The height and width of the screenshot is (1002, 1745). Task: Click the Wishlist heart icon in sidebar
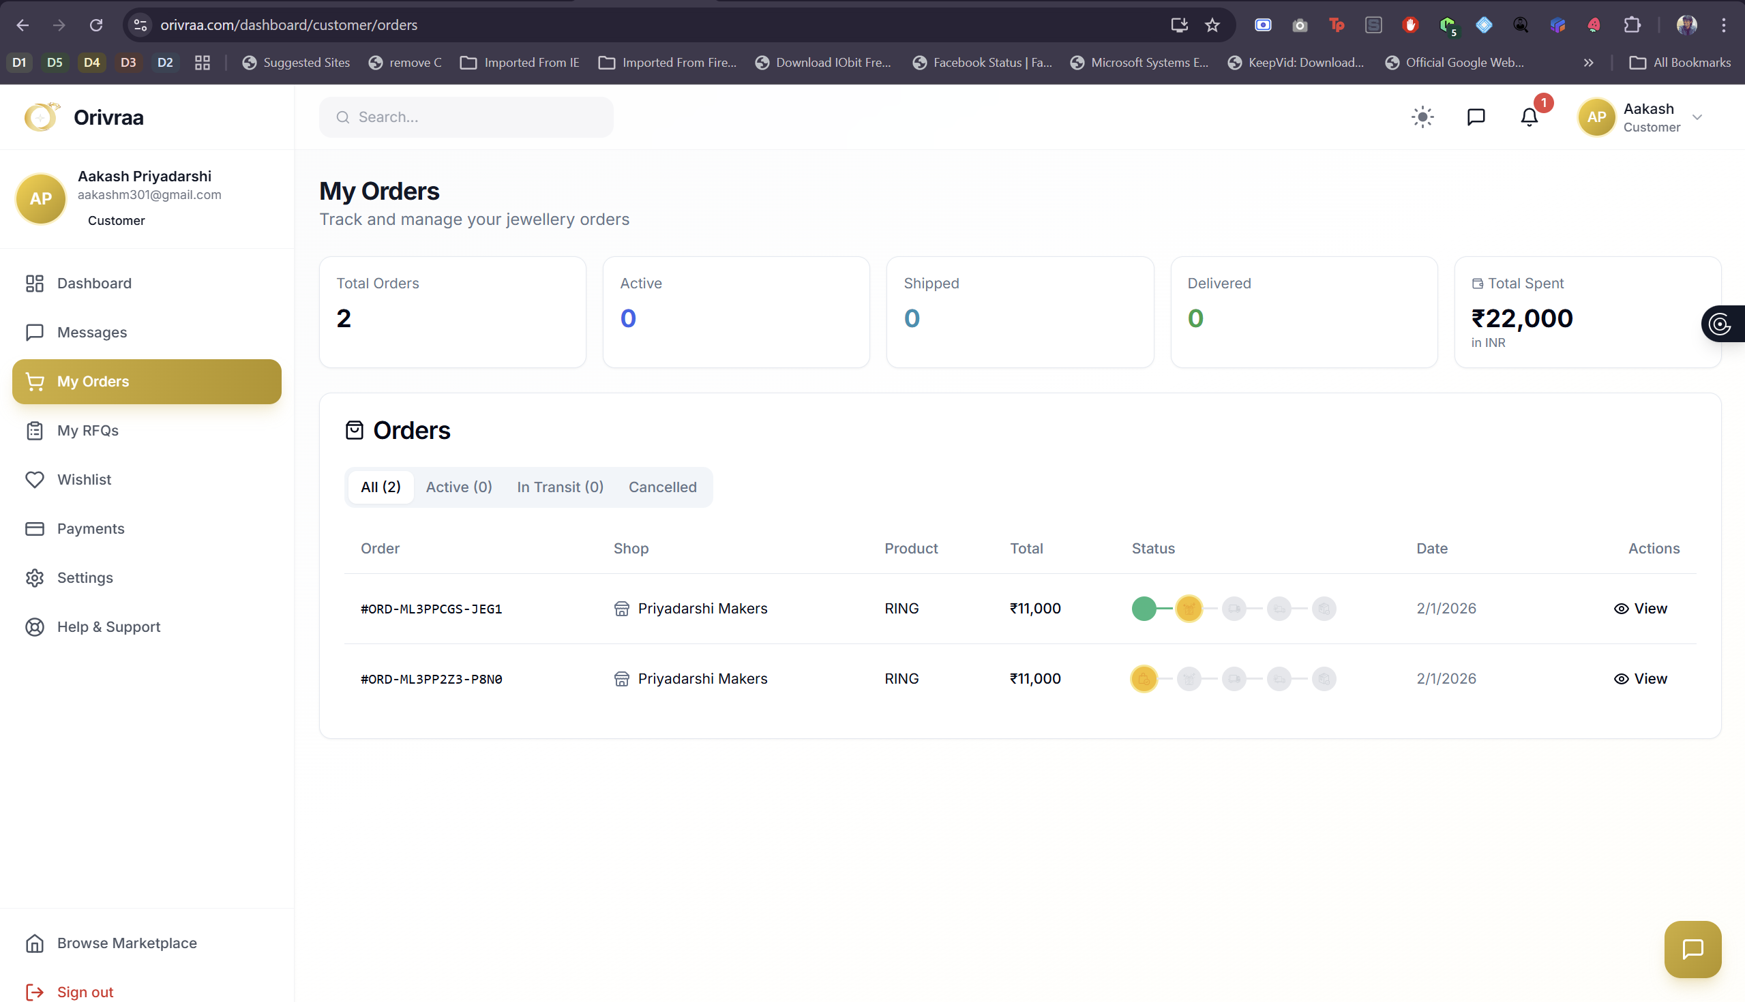coord(34,480)
